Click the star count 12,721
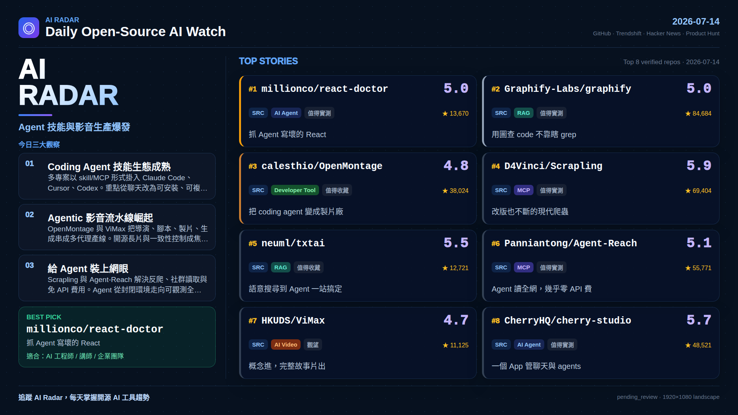The image size is (738, 415). pos(455,268)
